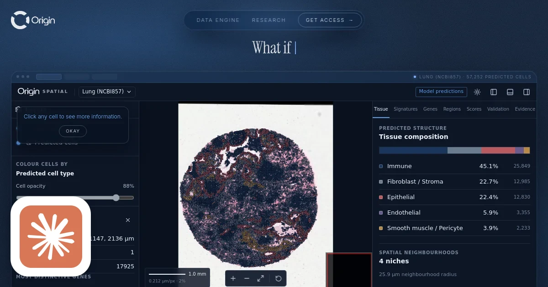Screen dimensions: 548x287
Task: Close the selected cell details panel
Action: pos(128,220)
